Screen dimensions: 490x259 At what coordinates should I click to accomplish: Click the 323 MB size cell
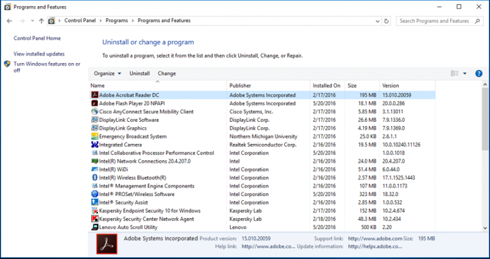pos(368,194)
